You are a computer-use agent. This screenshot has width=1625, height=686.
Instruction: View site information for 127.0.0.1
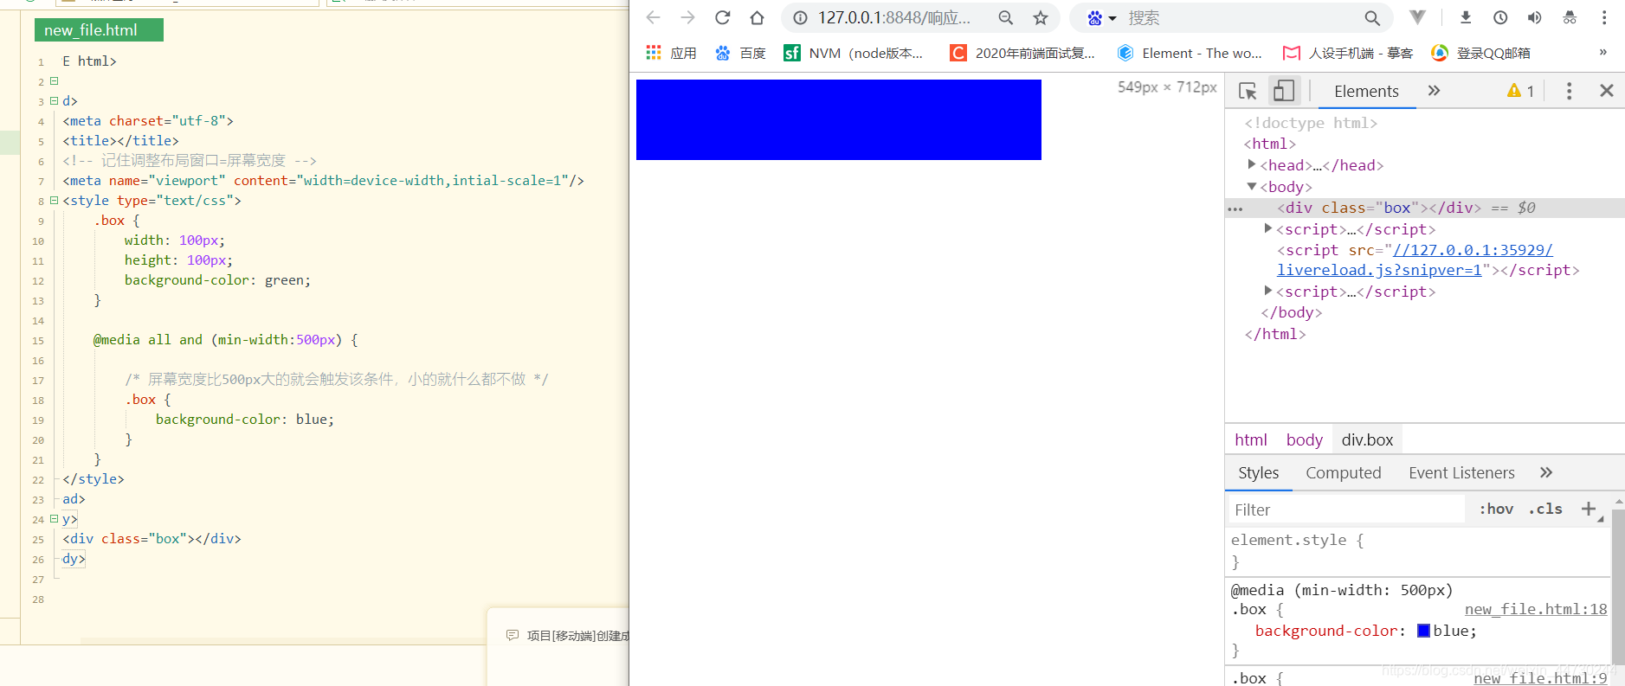(801, 17)
